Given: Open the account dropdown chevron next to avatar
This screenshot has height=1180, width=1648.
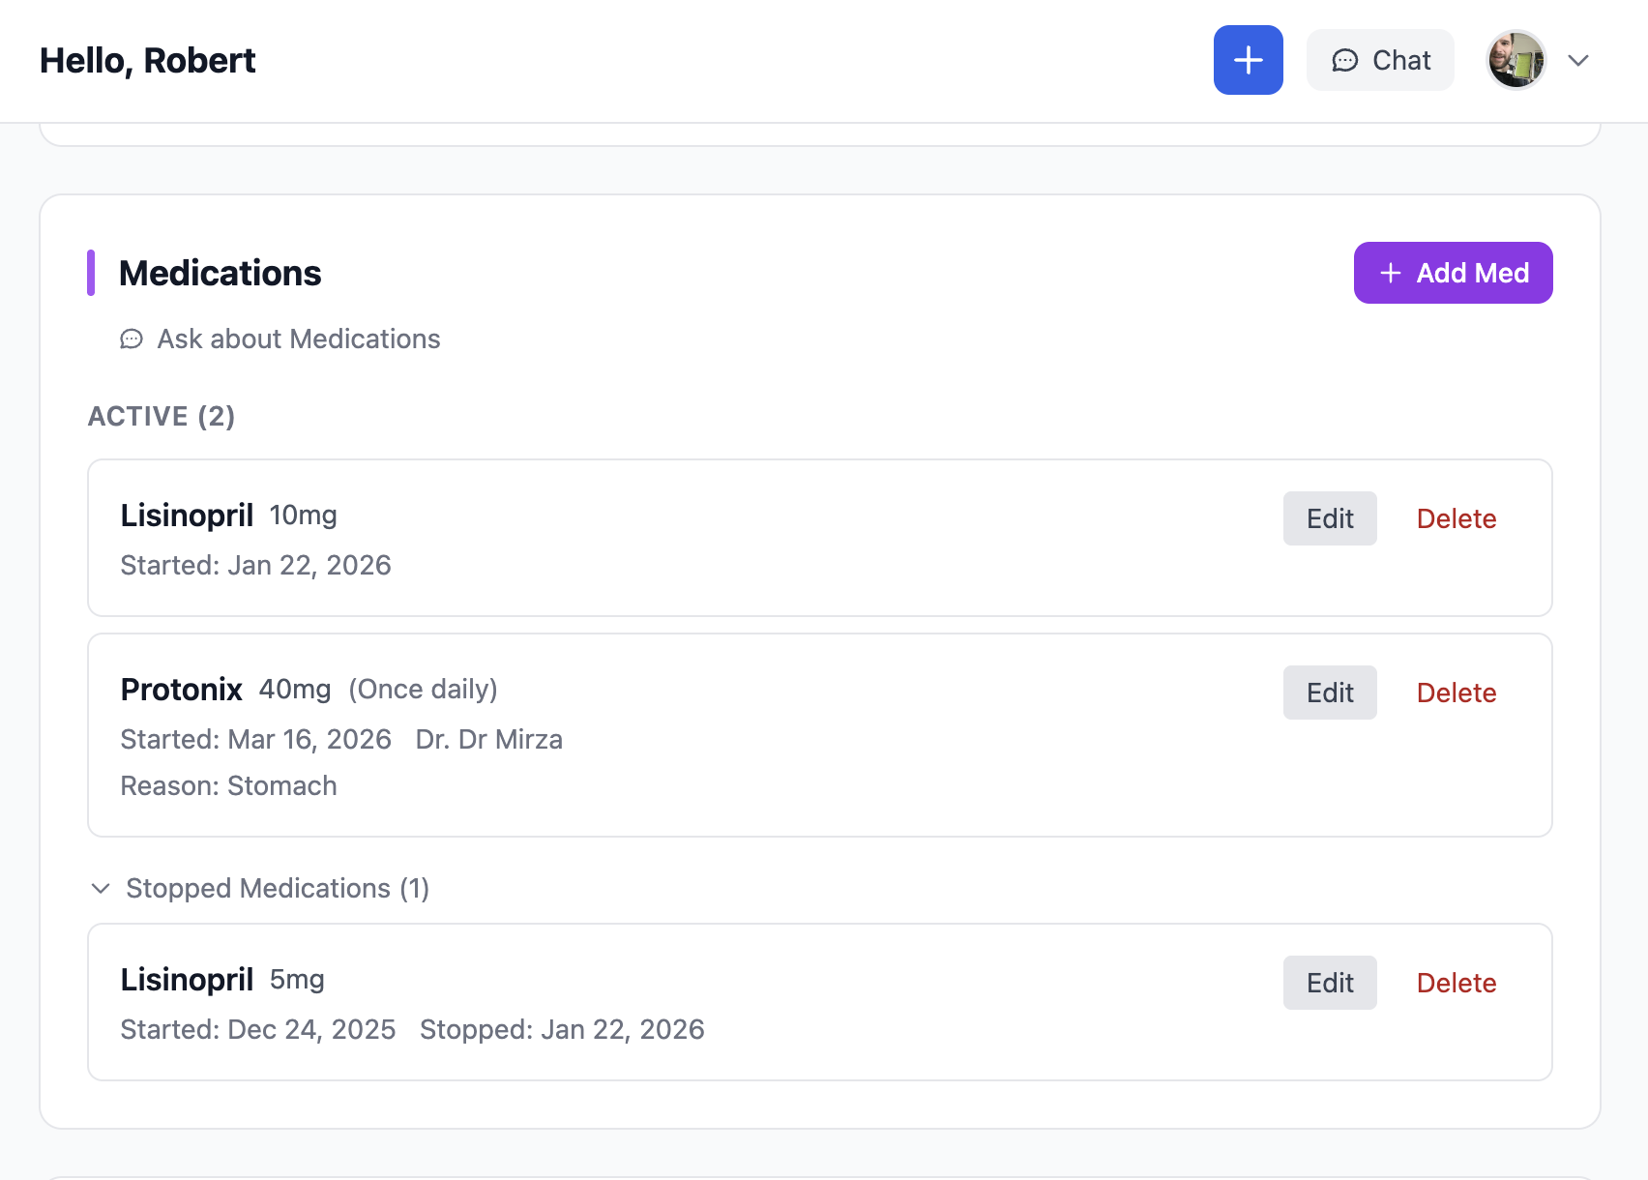Looking at the screenshot, I should click(1577, 60).
